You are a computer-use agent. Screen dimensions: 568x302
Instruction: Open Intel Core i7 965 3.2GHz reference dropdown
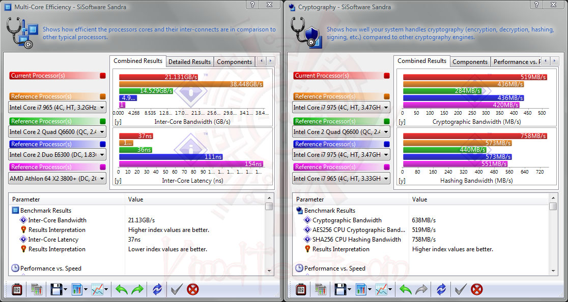(57, 107)
